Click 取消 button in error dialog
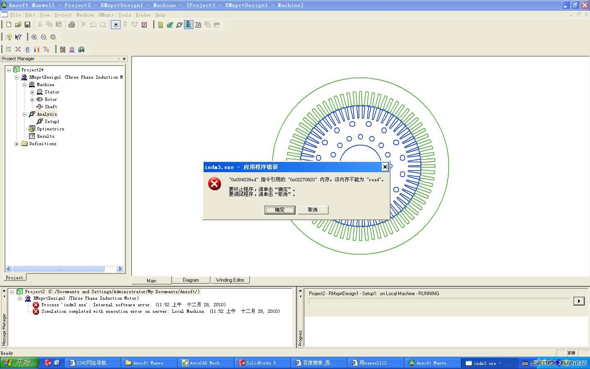 tap(313, 210)
